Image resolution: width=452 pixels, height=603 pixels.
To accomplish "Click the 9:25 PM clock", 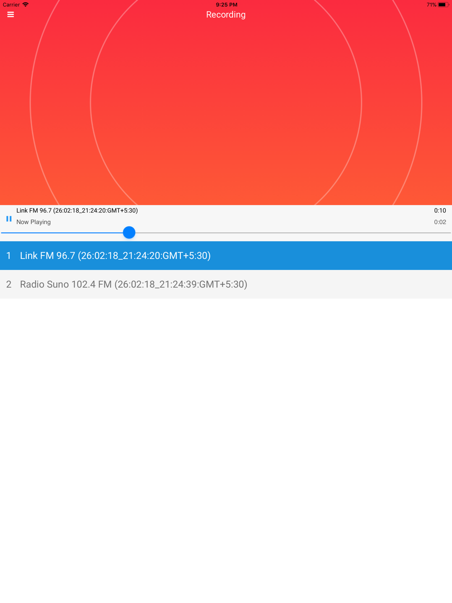I will click(226, 5).
